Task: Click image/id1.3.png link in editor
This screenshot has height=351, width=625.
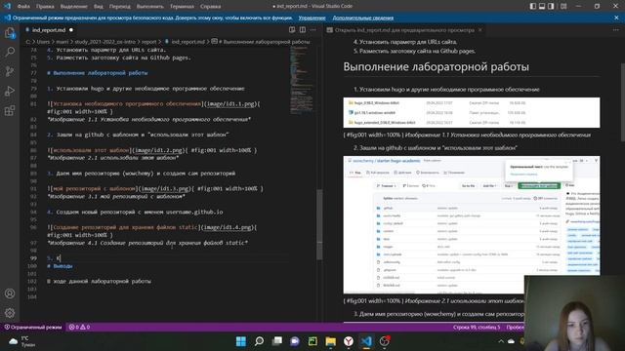Action: pyautogui.click(x=165, y=188)
